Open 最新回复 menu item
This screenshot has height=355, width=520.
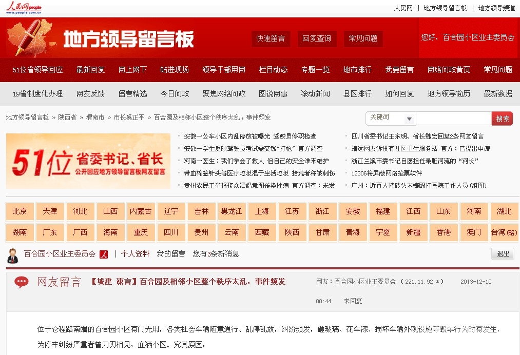pos(90,70)
